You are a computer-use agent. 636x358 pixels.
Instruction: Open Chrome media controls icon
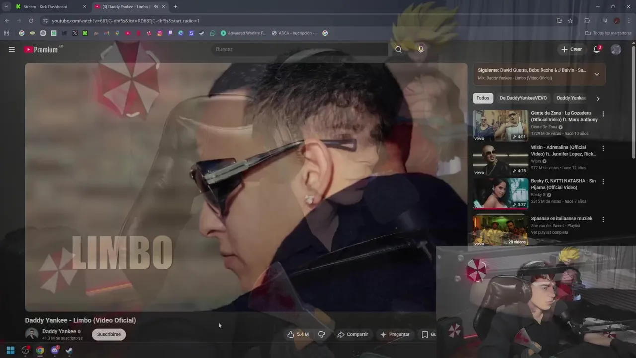[x=605, y=21]
